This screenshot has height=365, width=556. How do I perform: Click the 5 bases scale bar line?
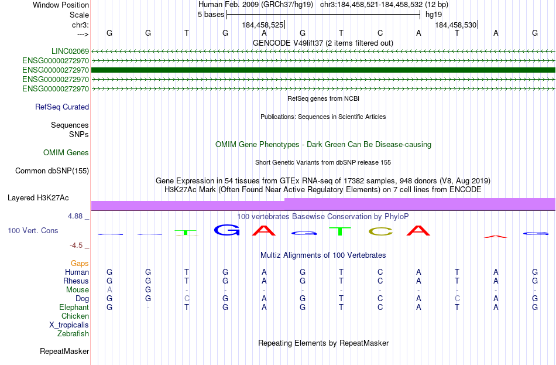324,15
